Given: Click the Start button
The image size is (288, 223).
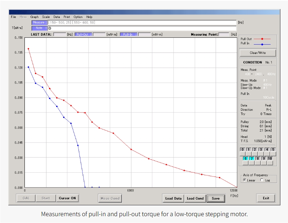Looking at the screenshot, I should [46, 198].
